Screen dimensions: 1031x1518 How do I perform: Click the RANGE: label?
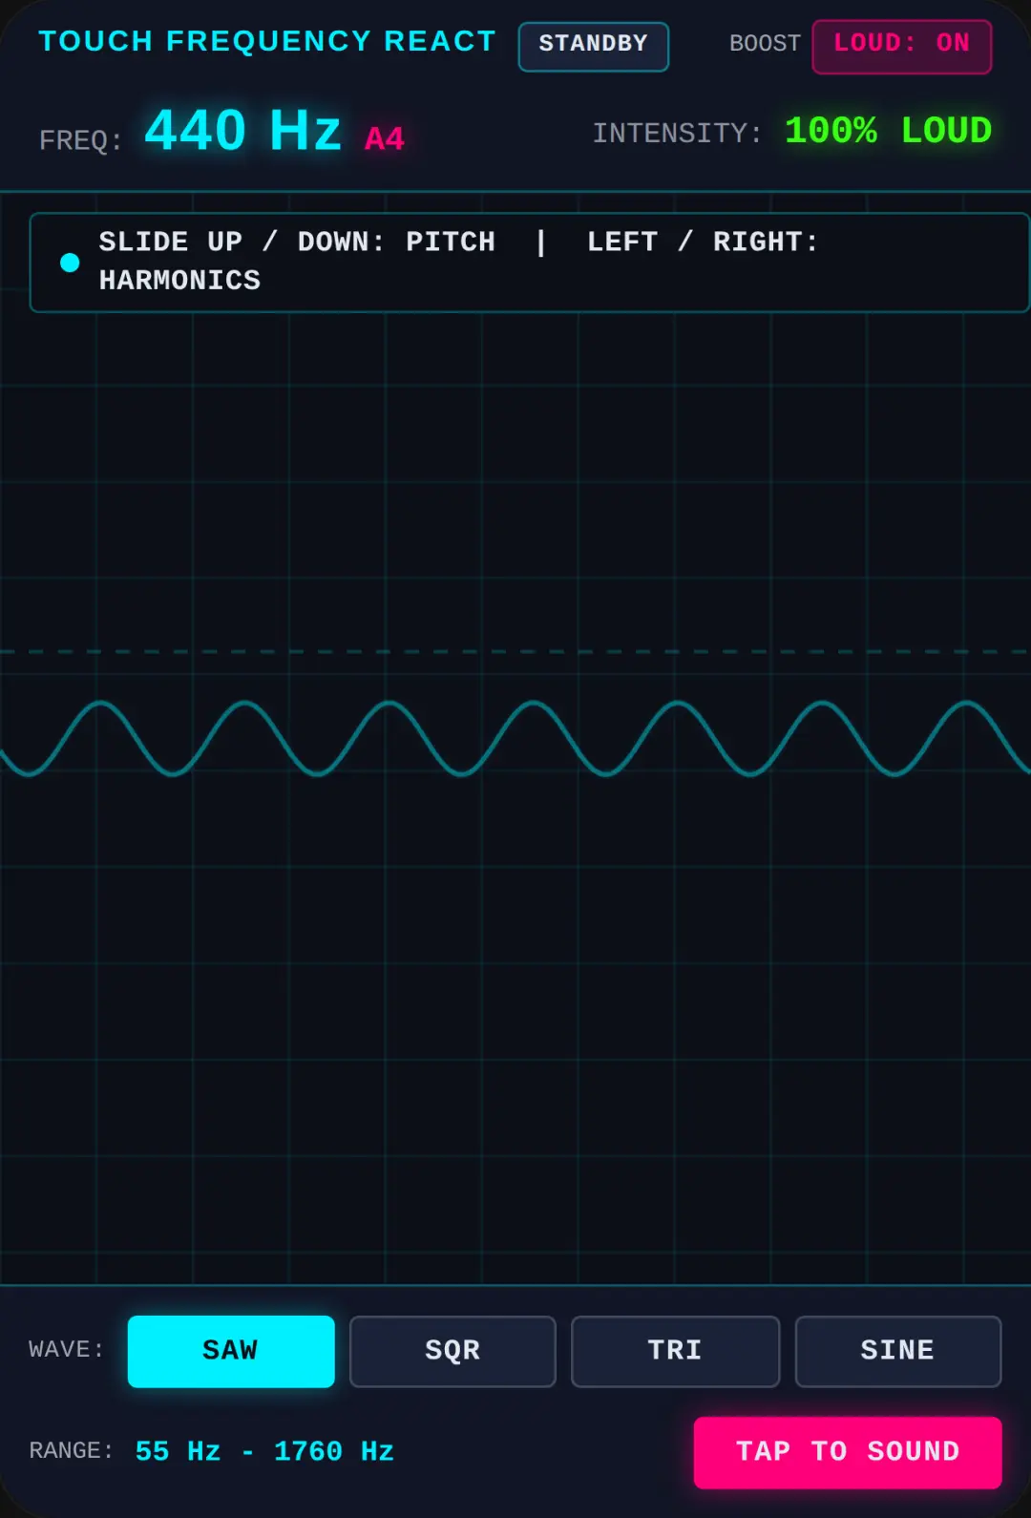click(x=71, y=1451)
